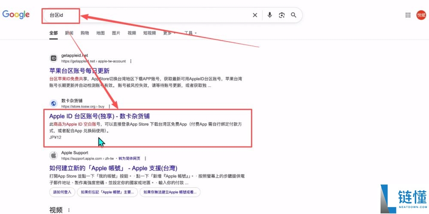The height and width of the screenshot is (214, 429).
Task: Click the JP¥12 price text
Action: pyautogui.click(x=55, y=137)
